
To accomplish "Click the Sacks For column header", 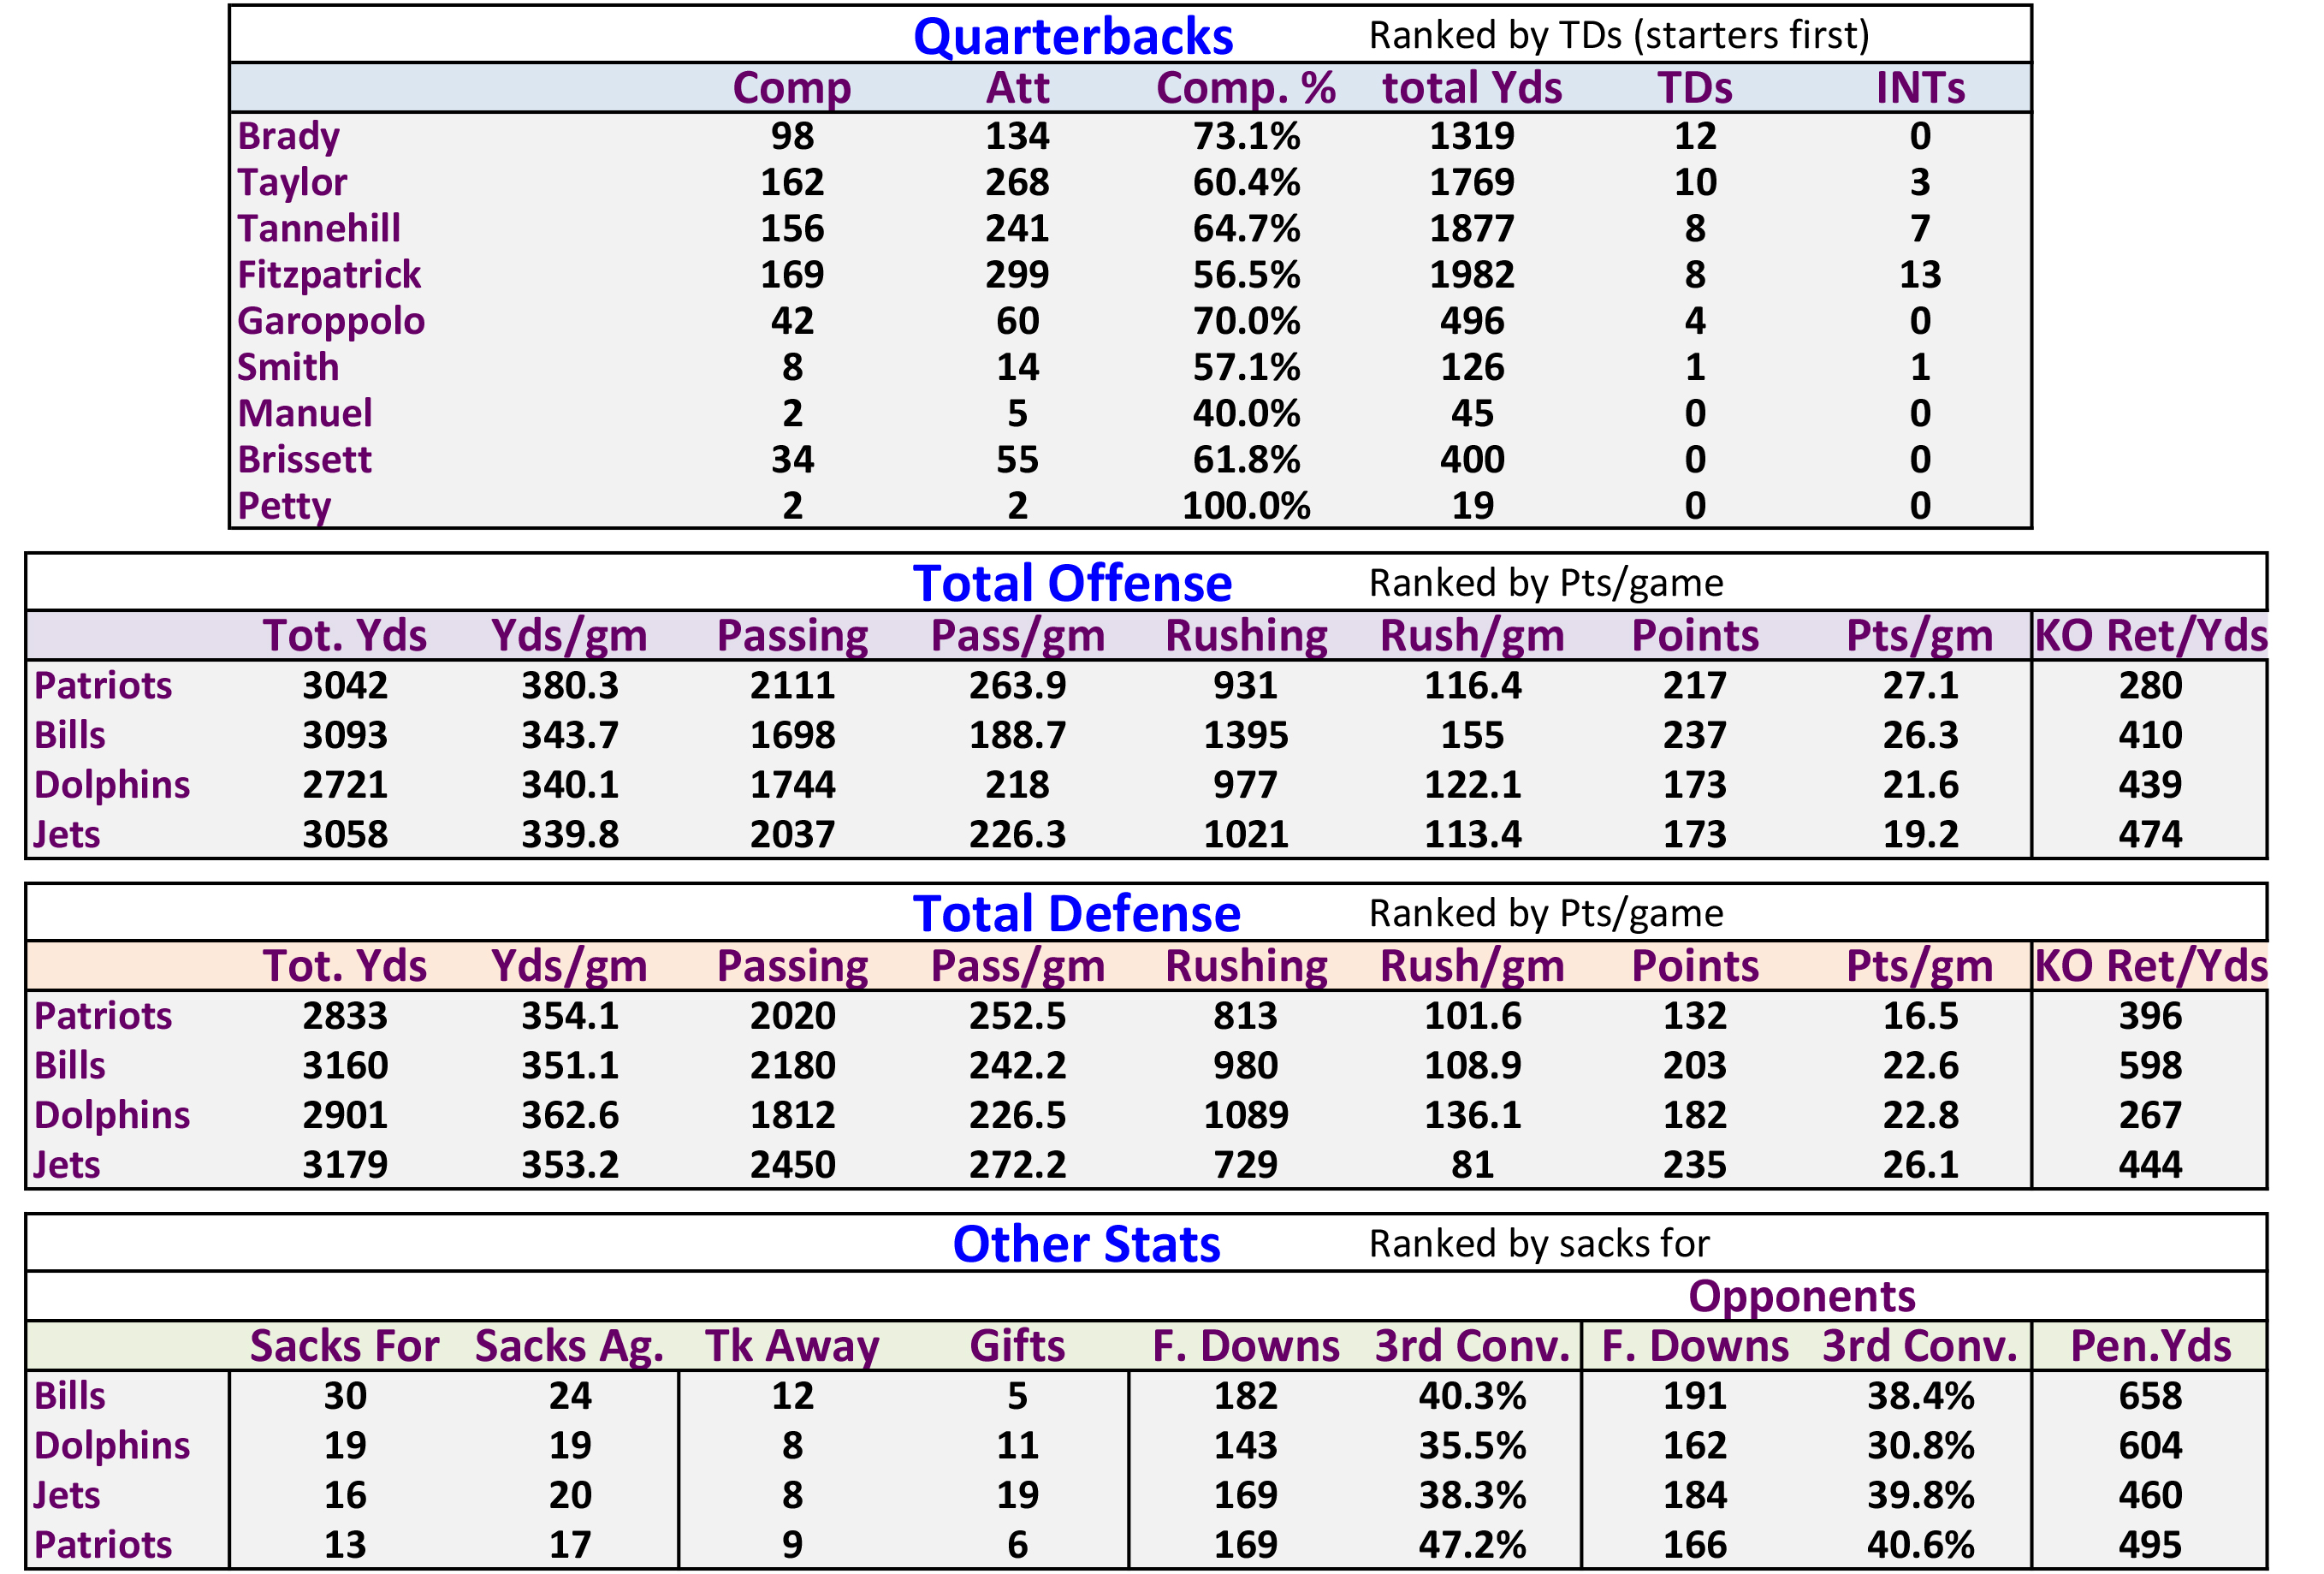I will pyautogui.click(x=344, y=1345).
